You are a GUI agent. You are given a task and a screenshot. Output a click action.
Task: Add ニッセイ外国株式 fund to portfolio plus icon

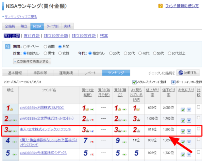coord(189,142)
